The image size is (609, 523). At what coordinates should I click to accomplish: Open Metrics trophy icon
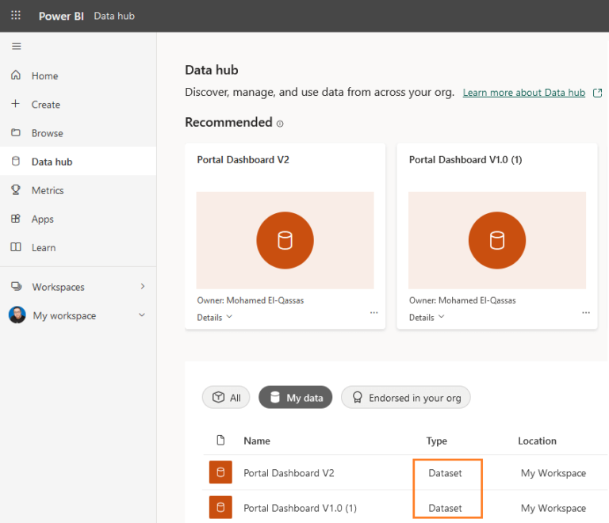[15, 190]
